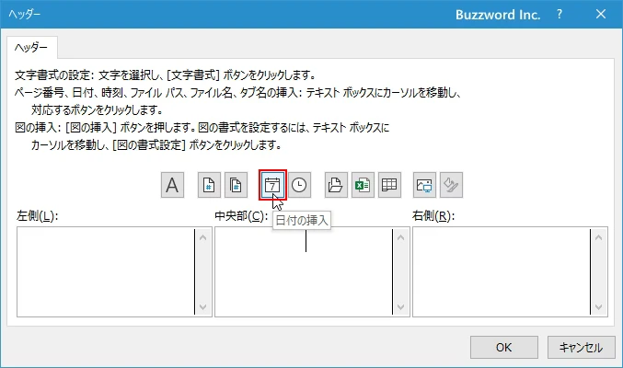Click the 右側(R): label

(433, 216)
